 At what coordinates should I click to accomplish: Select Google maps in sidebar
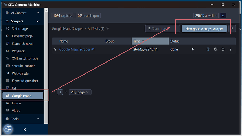point(23,96)
